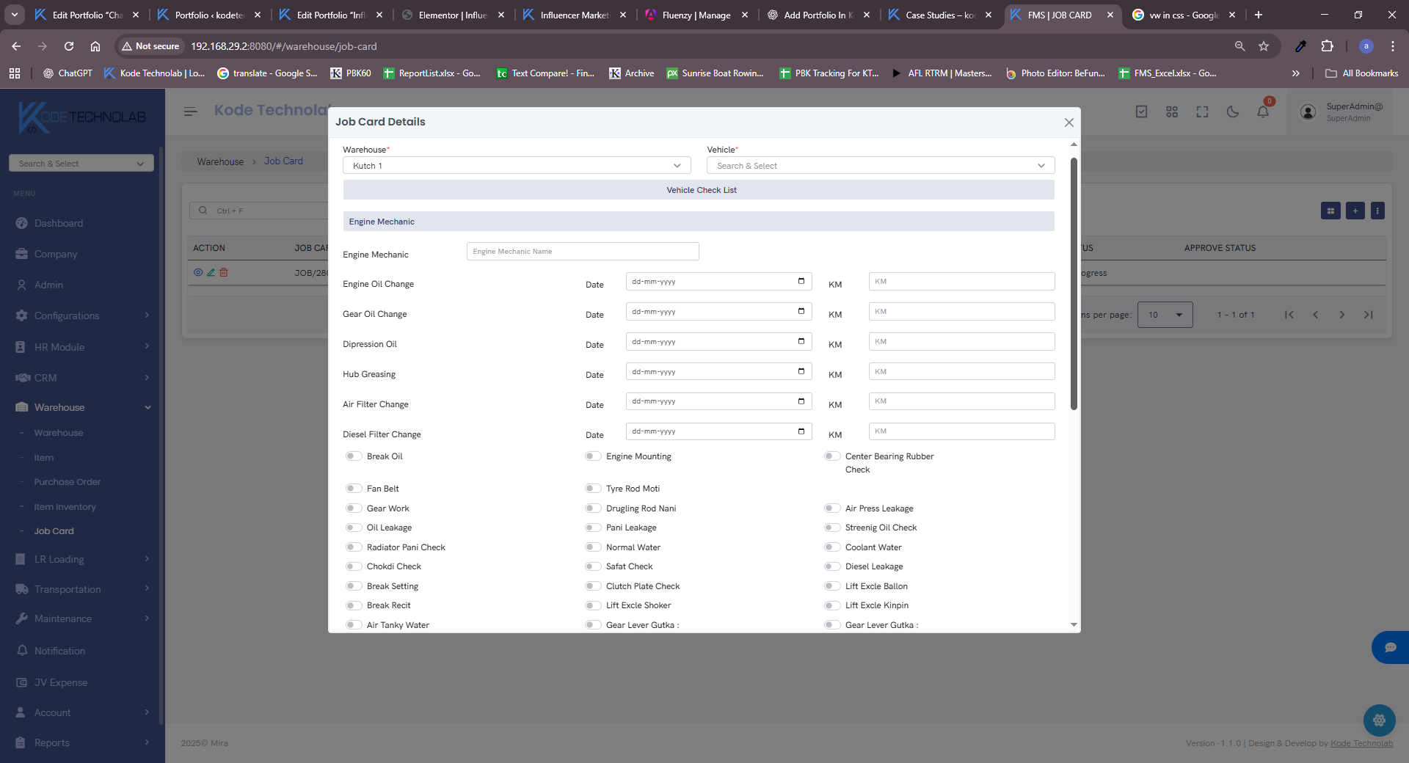The height and width of the screenshot is (763, 1409).
Task: Open the chat bubble widget
Action: [x=1390, y=647]
